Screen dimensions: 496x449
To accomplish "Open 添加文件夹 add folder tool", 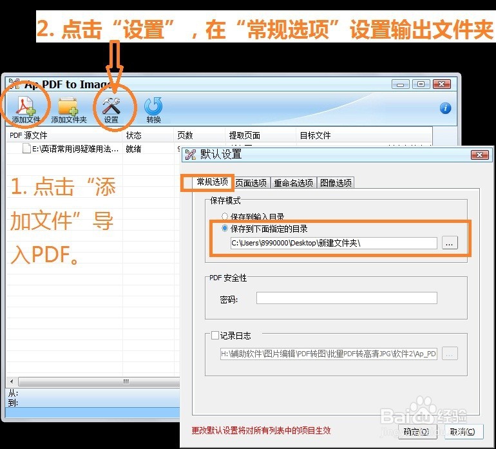I will 69,110.
